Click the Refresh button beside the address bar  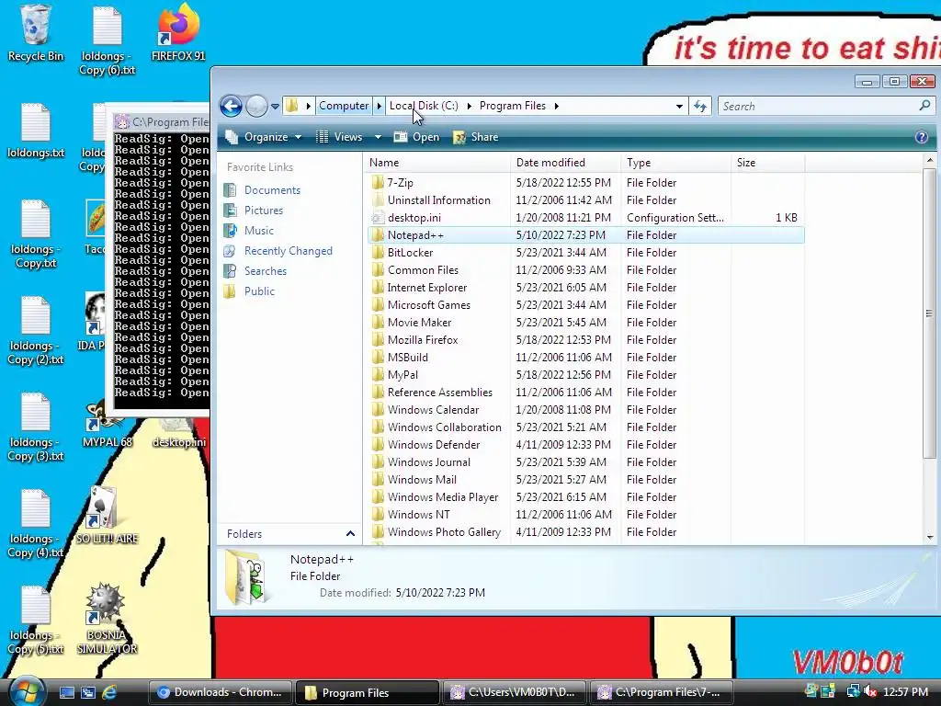(x=700, y=107)
